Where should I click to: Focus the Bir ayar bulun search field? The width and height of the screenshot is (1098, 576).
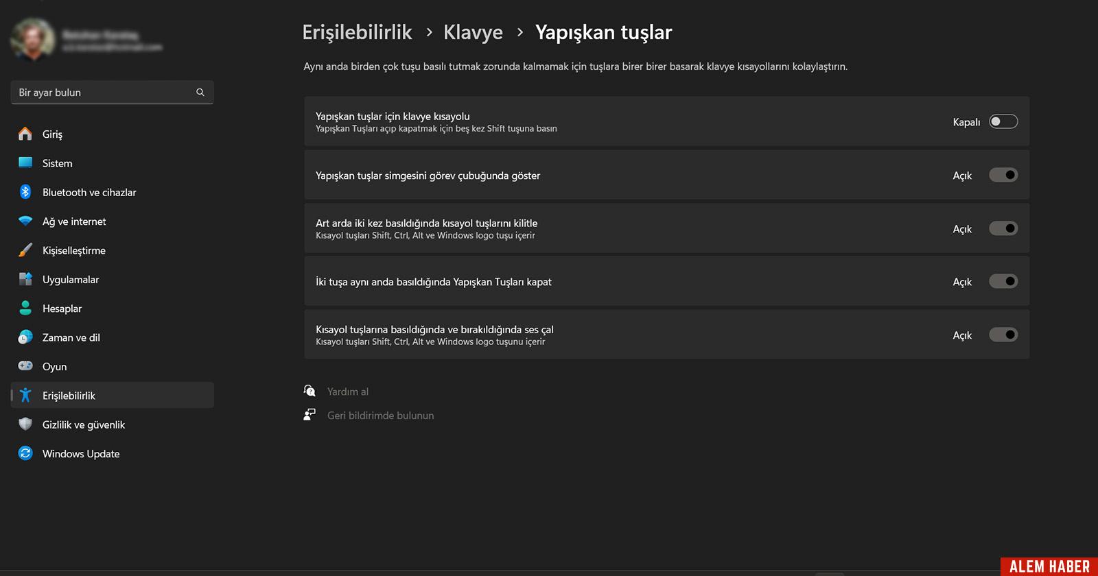coord(112,92)
